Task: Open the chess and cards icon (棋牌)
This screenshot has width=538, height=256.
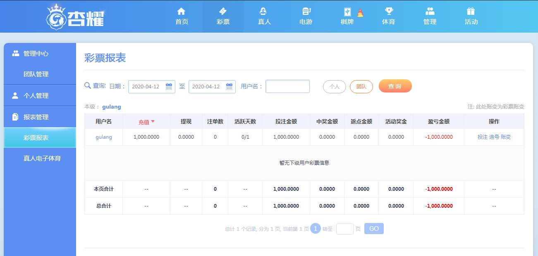Action: (x=347, y=12)
